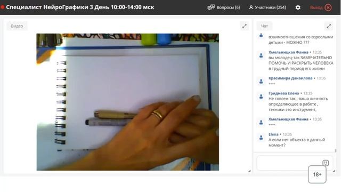Click Elena's avatar icon

[x=261, y=138]
